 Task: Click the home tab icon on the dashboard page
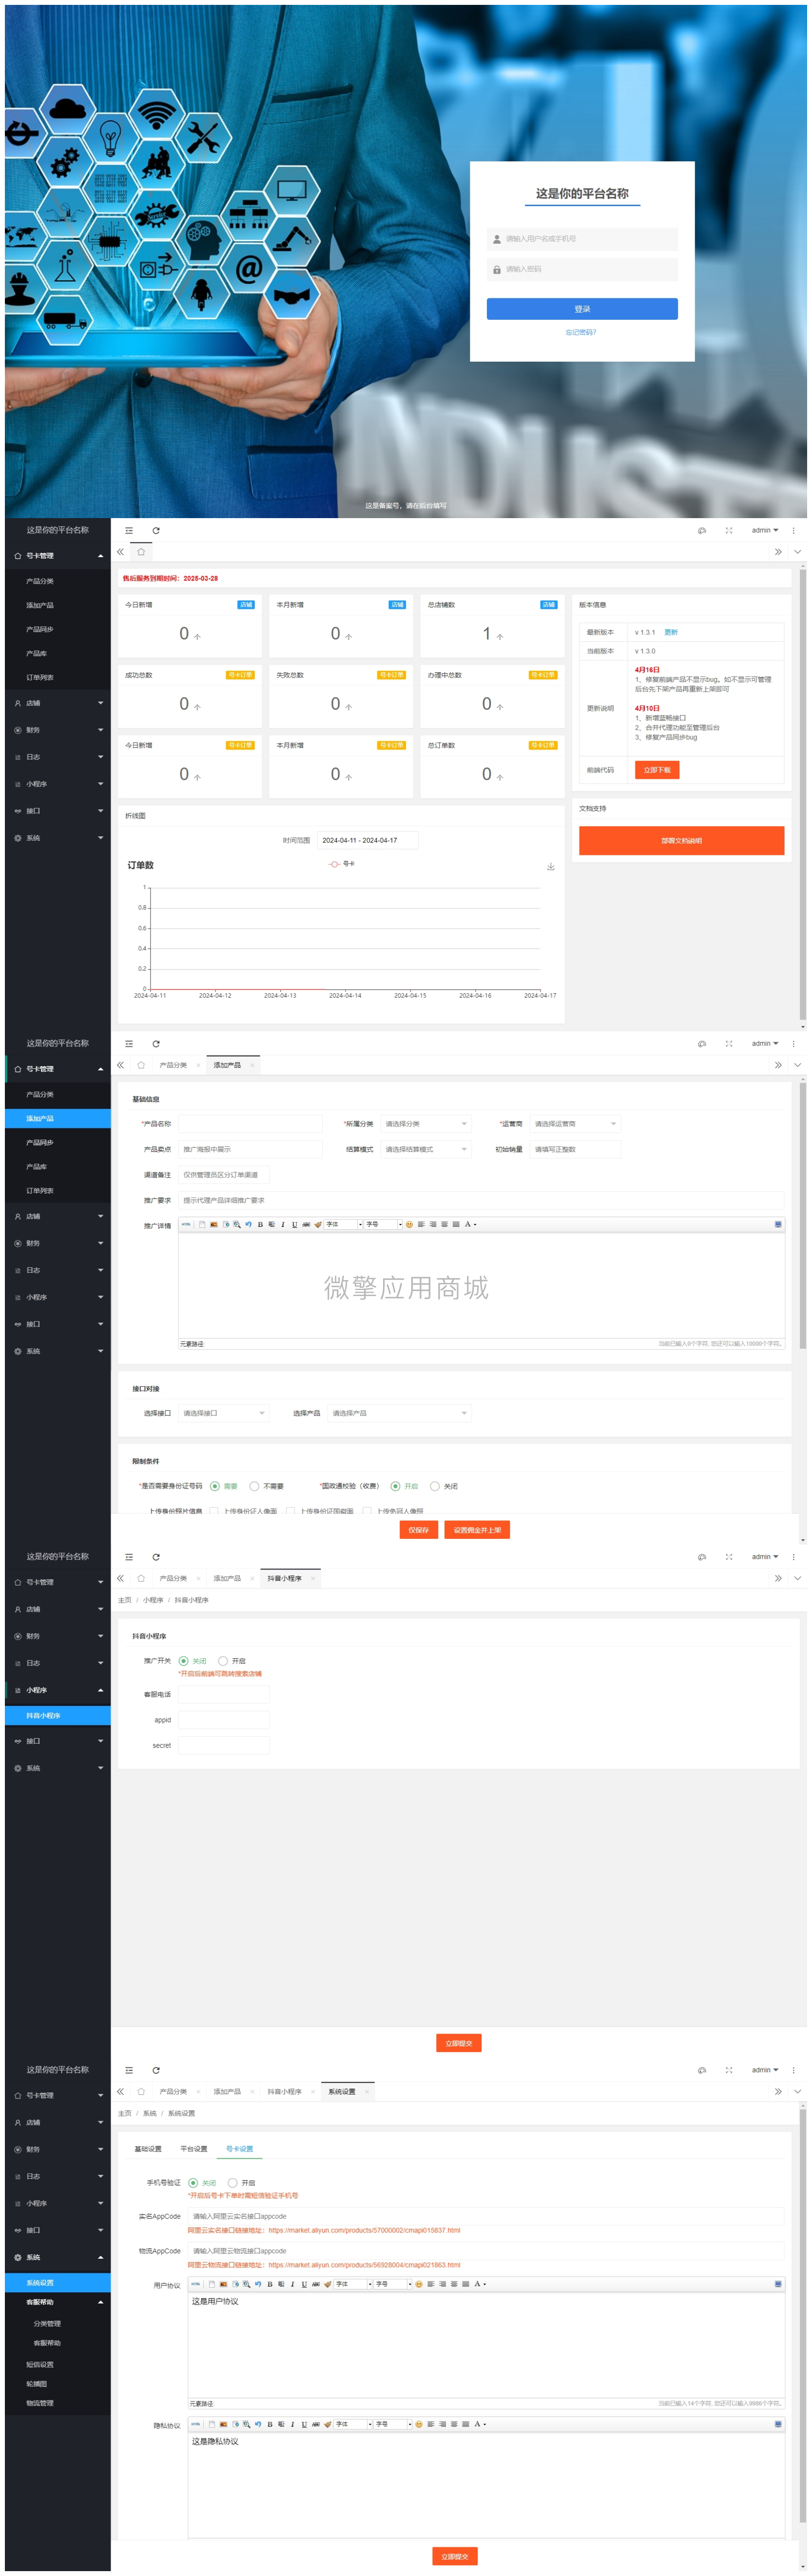click(141, 552)
